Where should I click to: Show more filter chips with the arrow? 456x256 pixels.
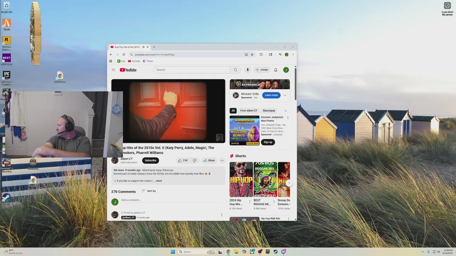(x=285, y=111)
